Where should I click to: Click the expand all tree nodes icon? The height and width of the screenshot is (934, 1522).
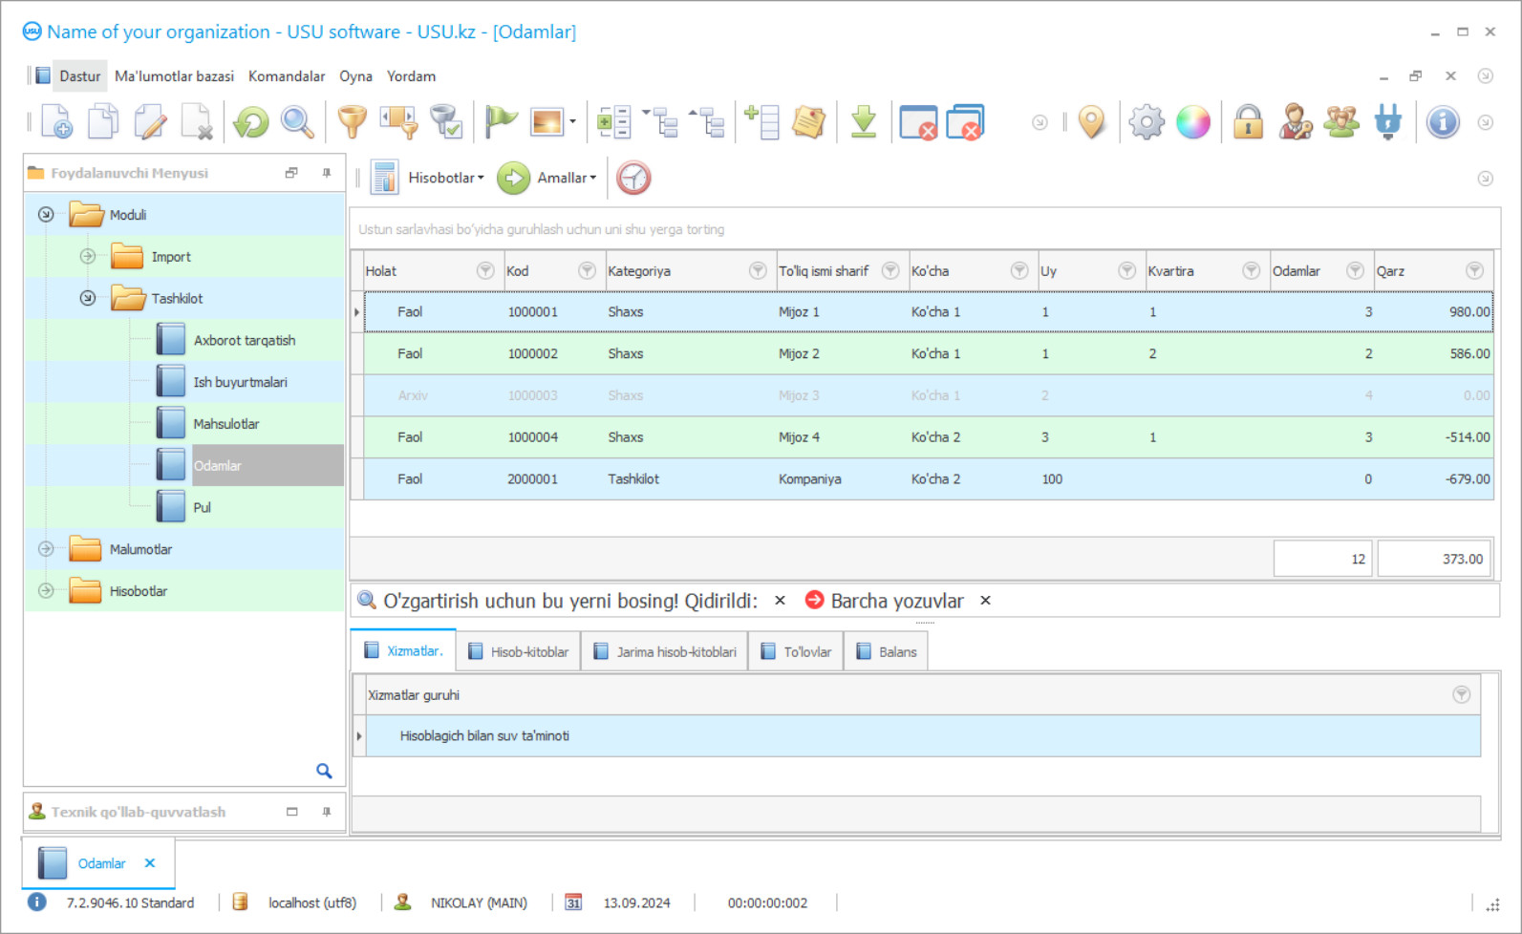click(x=660, y=122)
